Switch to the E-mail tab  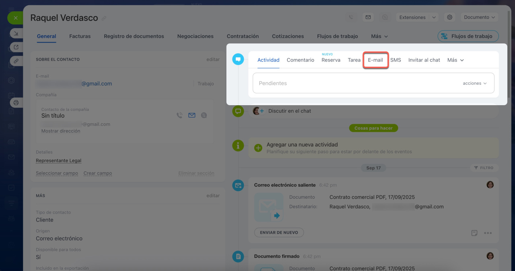[x=375, y=60]
